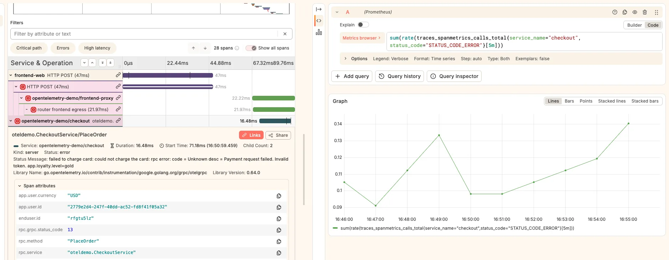The height and width of the screenshot is (260, 669).
Task: Copy rpc.grpc.status_code attribute value
Action: click(279, 230)
